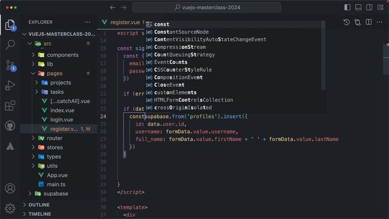Toggle the secondary side bar layout icon
389x219 pixels.
click(369, 7)
